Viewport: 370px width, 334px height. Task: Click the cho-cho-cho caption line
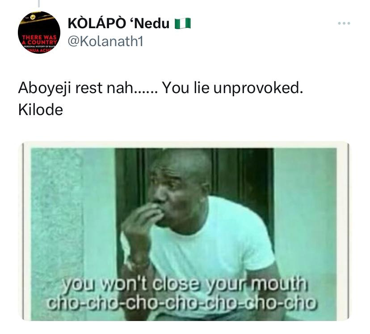pyautogui.click(x=181, y=303)
